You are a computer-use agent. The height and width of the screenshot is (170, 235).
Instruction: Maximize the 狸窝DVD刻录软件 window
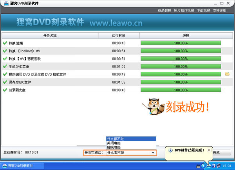tap(222, 3)
